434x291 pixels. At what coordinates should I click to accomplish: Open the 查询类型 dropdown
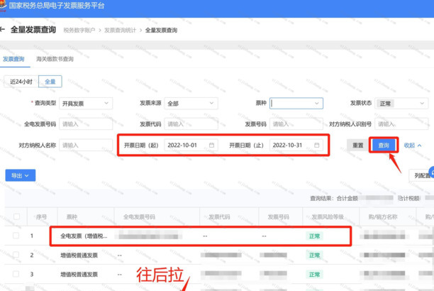[x=85, y=104]
